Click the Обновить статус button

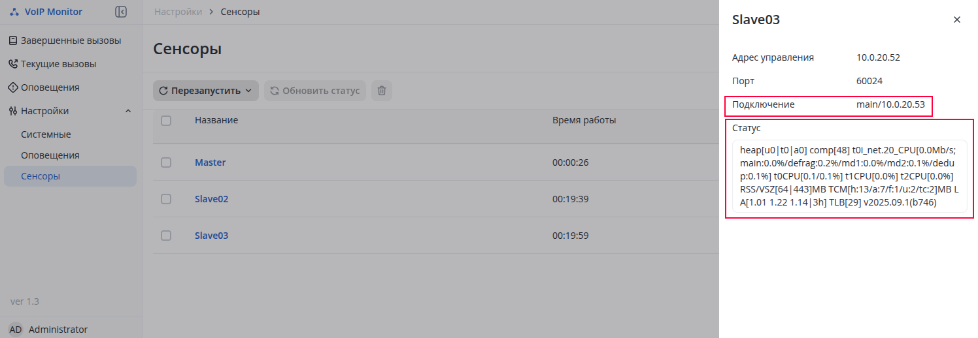314,91
